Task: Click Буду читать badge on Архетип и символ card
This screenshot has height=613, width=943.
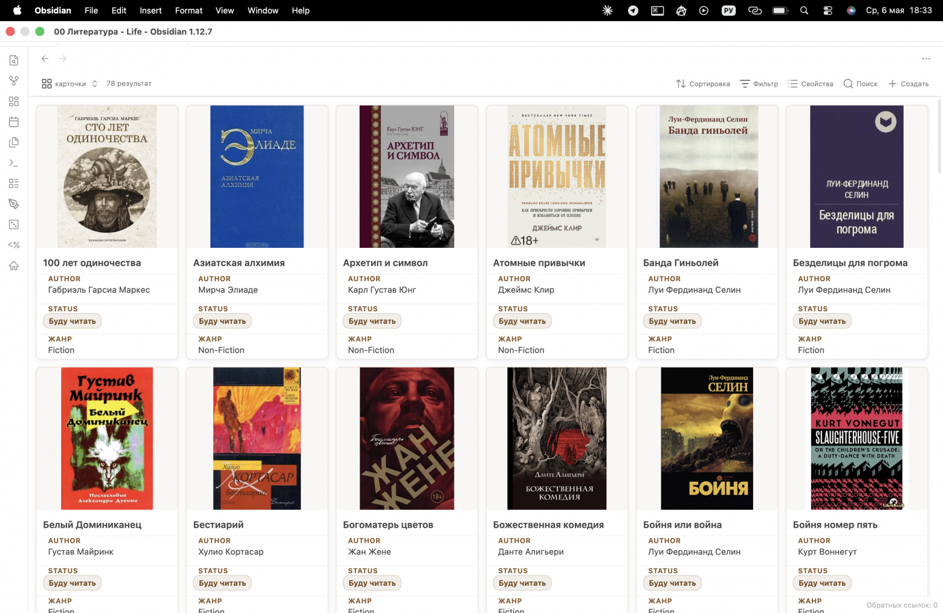Action: point(372,322)
